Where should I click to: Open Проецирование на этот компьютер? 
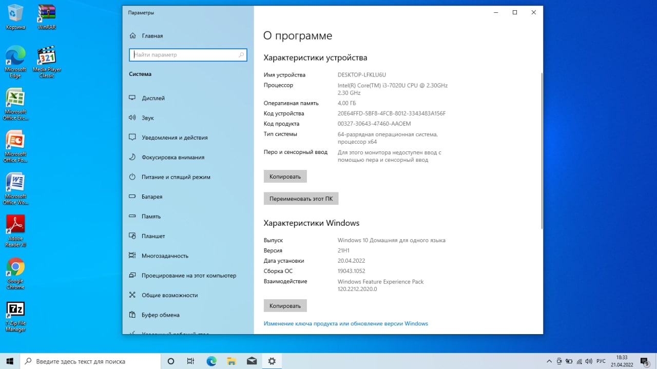[188, 276]
